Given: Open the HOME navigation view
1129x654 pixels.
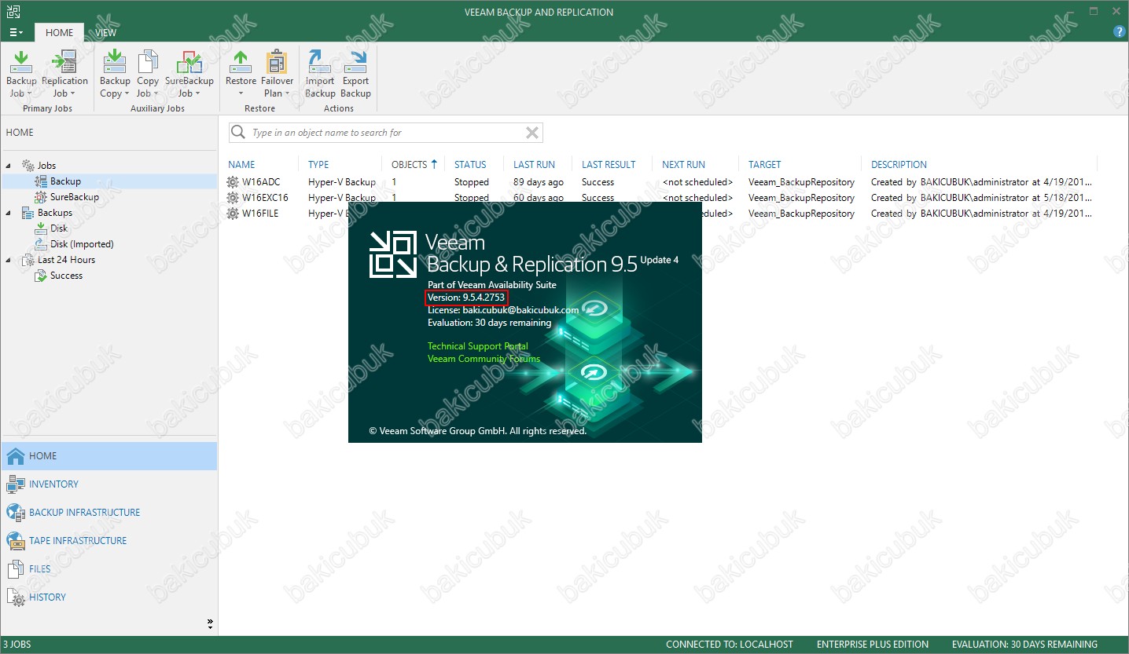Looking at the screenshot, I should point(108,456).
